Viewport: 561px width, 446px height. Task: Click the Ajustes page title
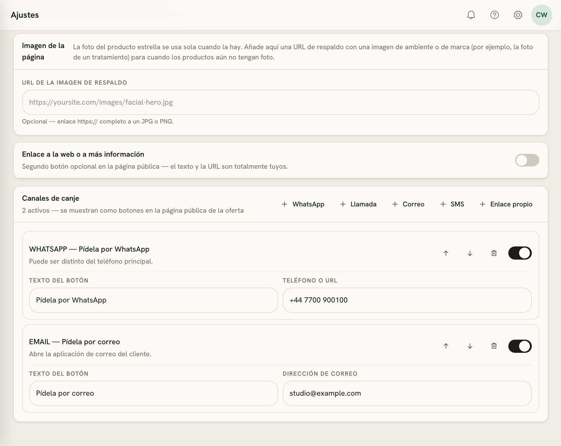25,15
